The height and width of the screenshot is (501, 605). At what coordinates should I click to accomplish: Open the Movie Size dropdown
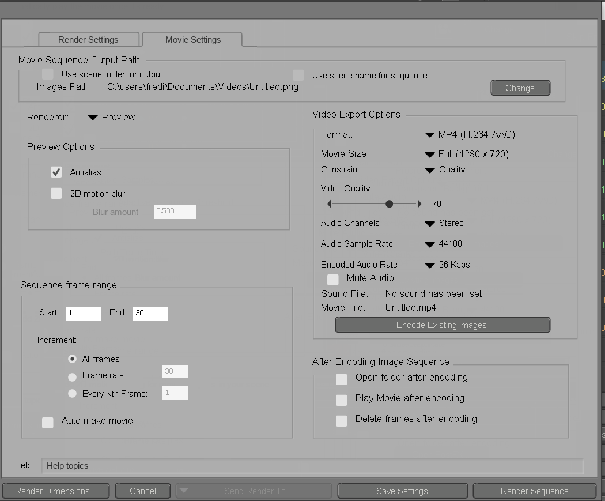pyautogui.click(x=466, y=155)
